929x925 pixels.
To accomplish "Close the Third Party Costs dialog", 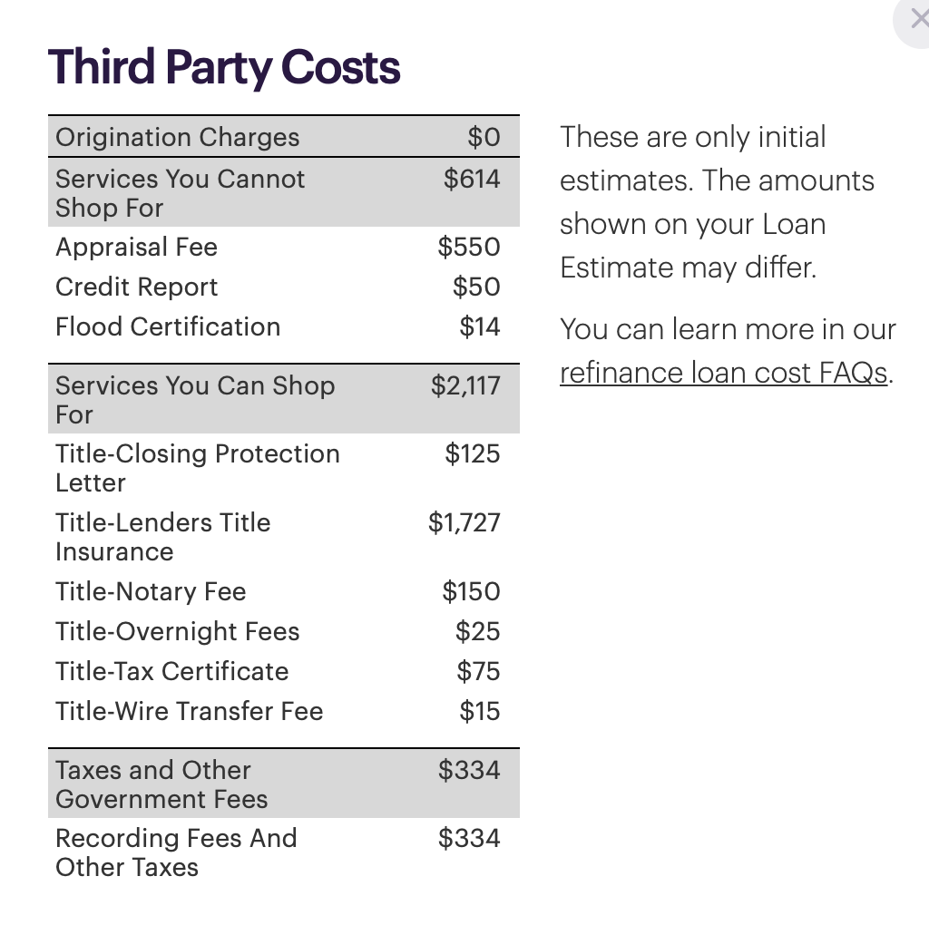I will click(x=915, y=20).
